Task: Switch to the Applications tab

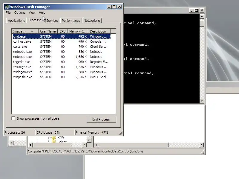Action: [x=16, y=21]
